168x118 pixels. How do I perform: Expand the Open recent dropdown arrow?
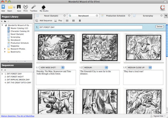14,7
